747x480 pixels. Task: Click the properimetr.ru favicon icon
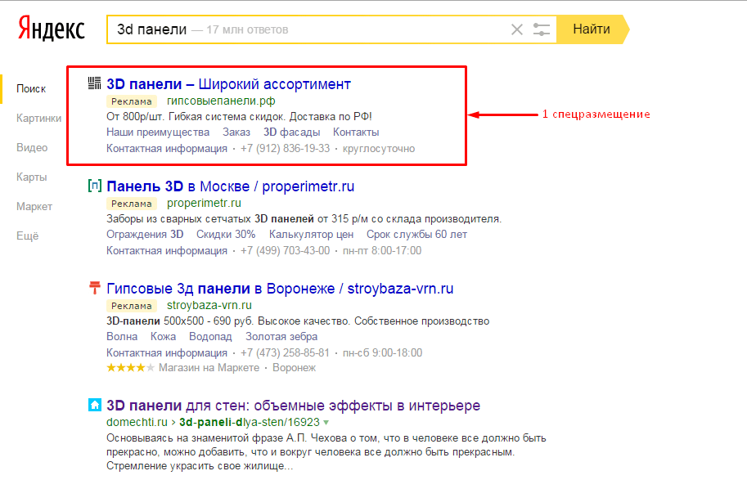(94, 186)
